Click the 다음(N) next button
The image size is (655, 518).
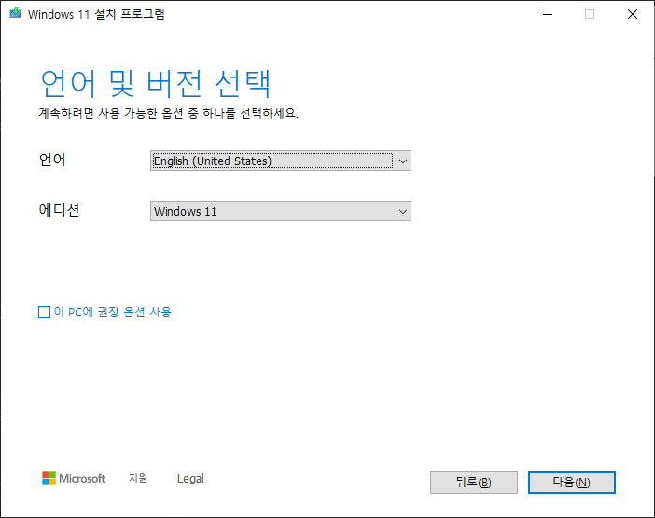coord(571,483)
